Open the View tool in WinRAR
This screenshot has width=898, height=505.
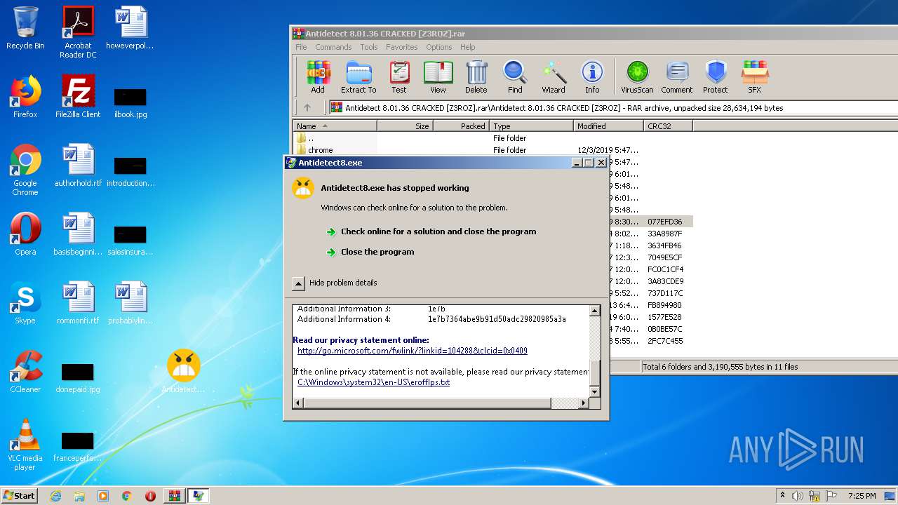pyautogui.click(x=438, y=76)
